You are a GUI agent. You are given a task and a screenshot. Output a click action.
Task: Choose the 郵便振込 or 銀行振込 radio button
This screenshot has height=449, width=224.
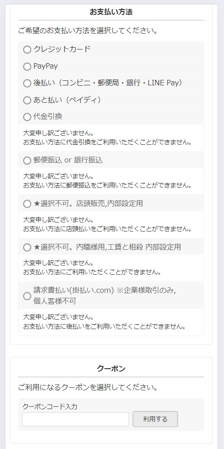pyautogui.click(x=27, y=160)
